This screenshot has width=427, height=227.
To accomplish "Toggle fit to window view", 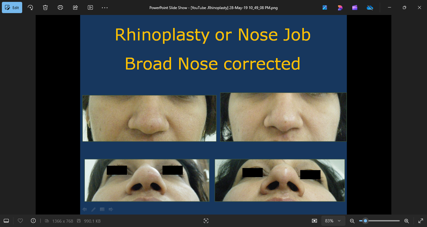I will click(314, 221).
